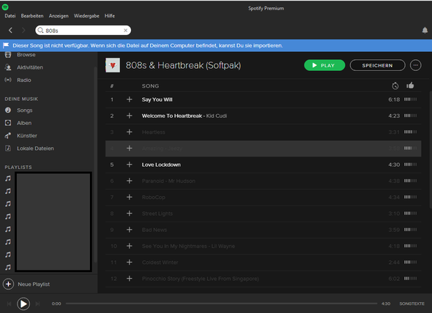
Task: Add Street Lights with plus icon
Action: [x=129, y=214]
